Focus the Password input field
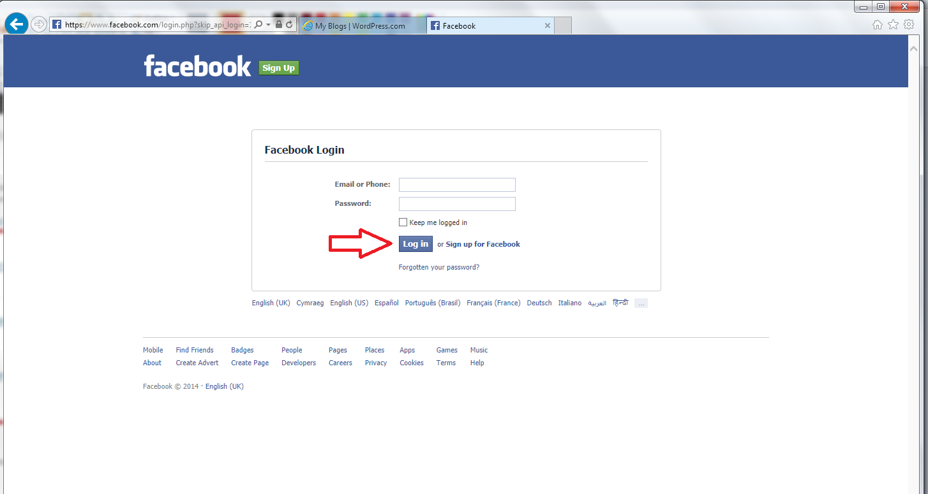928x494 pixels. (457, 204)
